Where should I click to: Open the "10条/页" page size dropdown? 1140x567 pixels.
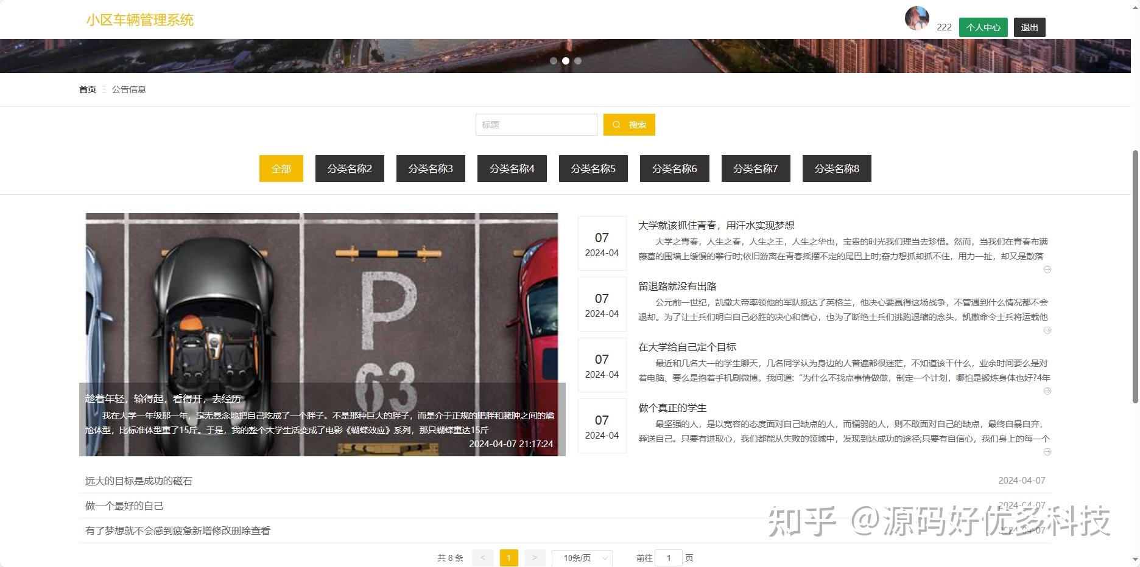click(582, 557)
